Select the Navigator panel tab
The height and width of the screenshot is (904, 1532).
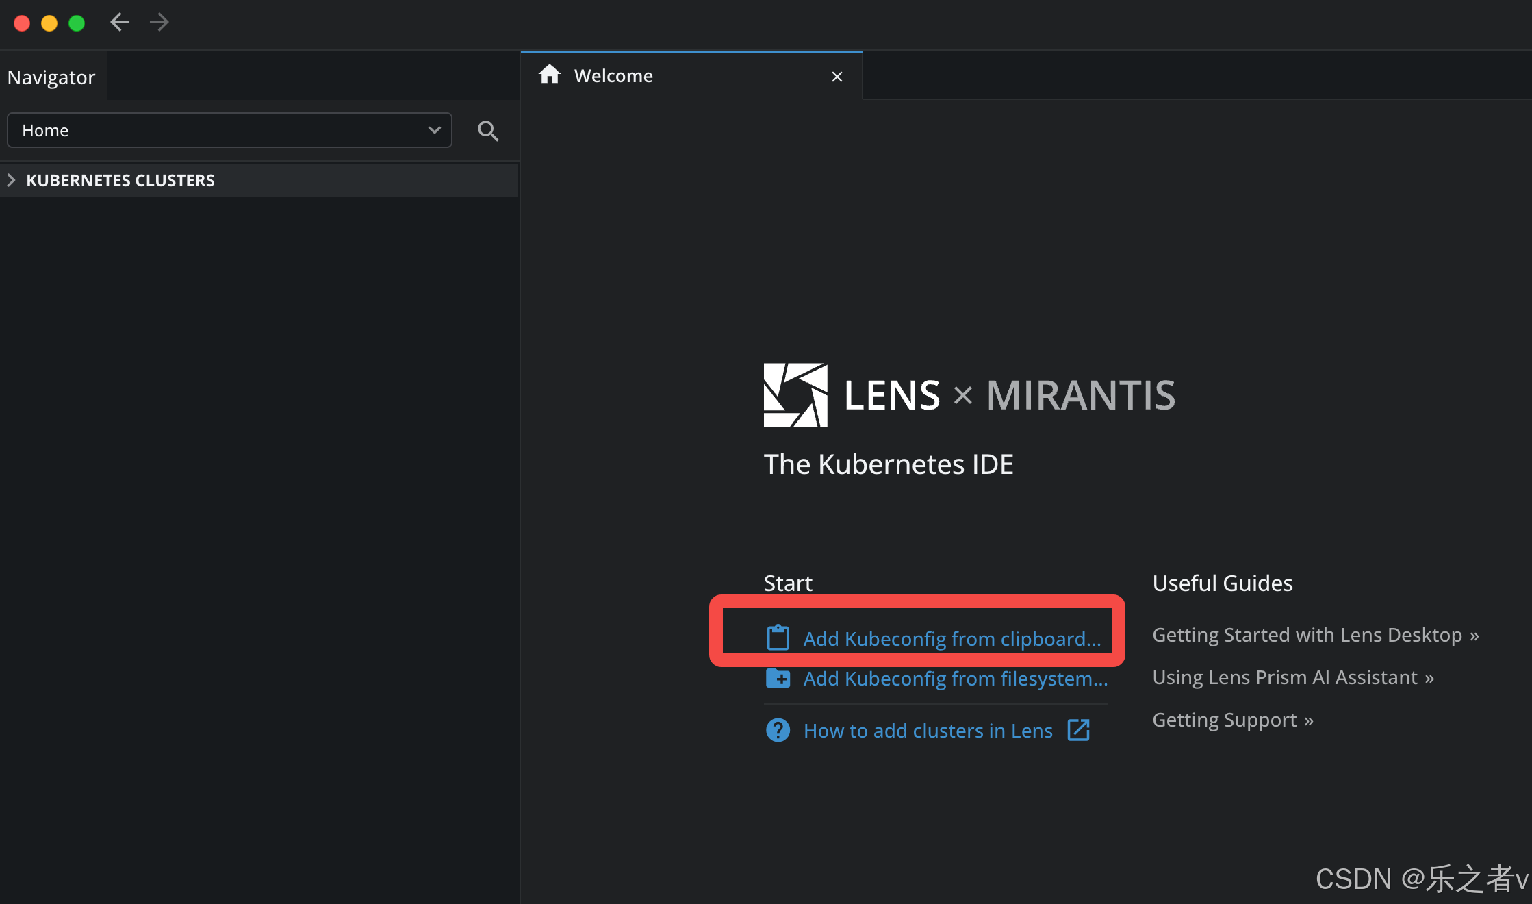(51, 77)
